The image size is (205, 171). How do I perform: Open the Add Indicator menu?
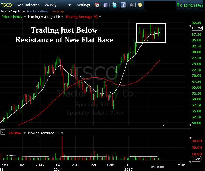(x=28, y=5)
